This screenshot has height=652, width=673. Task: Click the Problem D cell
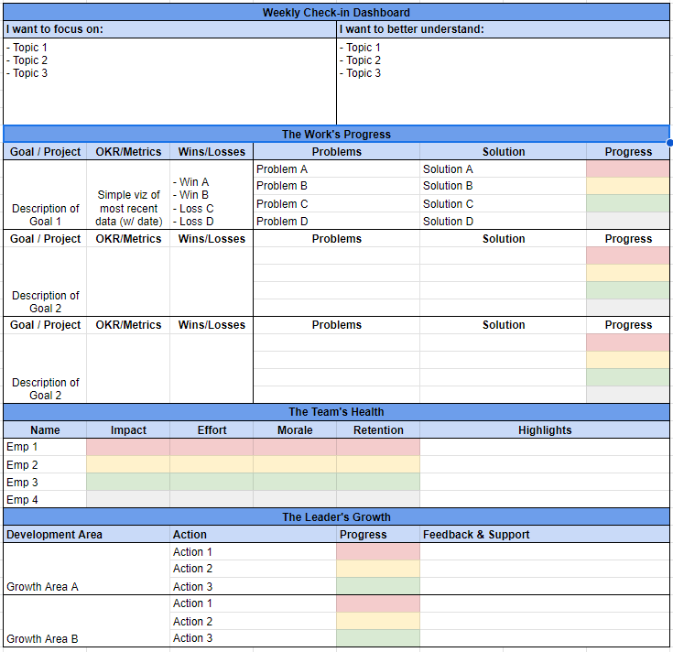337,221
